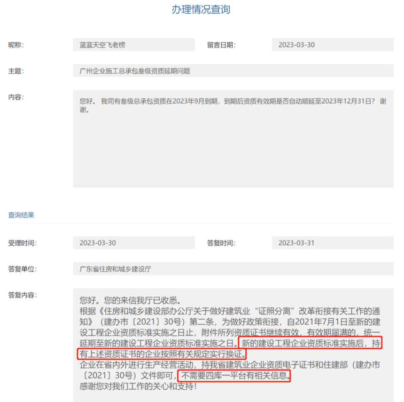Select the 答复时间 field showing 2023-03-31
Viewport: 404px width, 402px height.
click(x=333, y=243)
